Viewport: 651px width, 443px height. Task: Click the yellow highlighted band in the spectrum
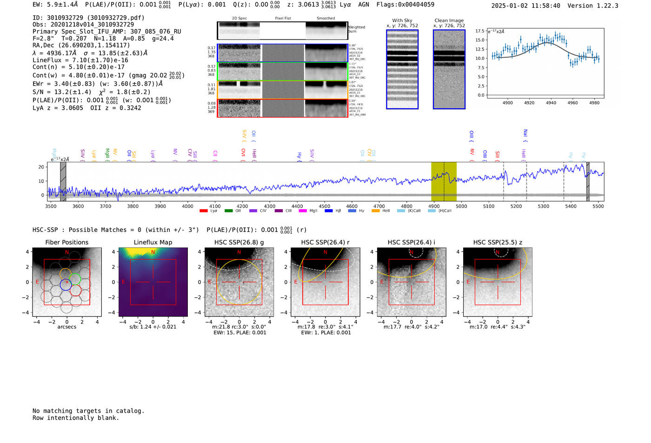pyautogui.click(x=444, y=181)
